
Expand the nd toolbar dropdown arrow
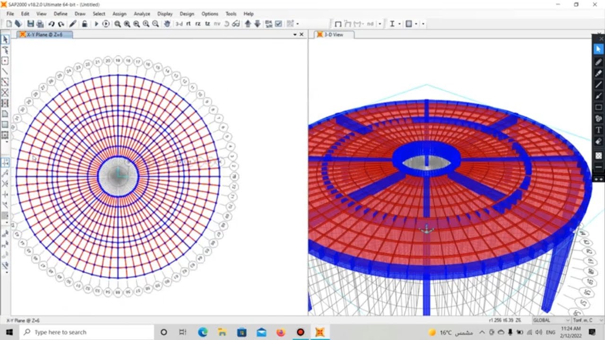(x=380, y=24)
